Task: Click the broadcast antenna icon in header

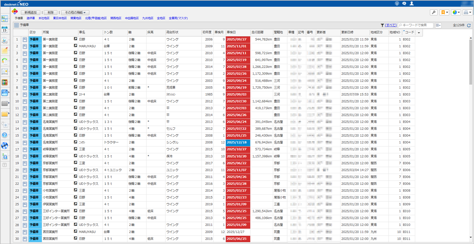Action: (397, 4)
